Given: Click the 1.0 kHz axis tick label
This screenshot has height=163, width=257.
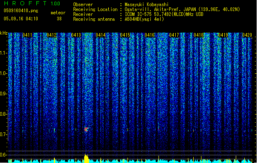Looking at the screenshot, I should (4, 73).
